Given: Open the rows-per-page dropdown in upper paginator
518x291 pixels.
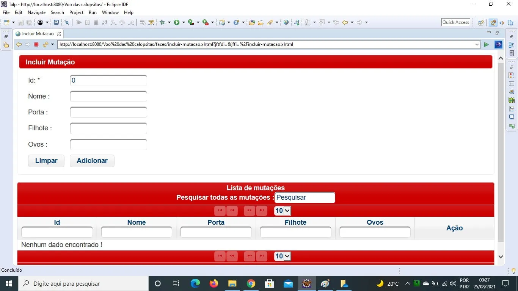Looking at the screenshot, I should tap(283, 211).
